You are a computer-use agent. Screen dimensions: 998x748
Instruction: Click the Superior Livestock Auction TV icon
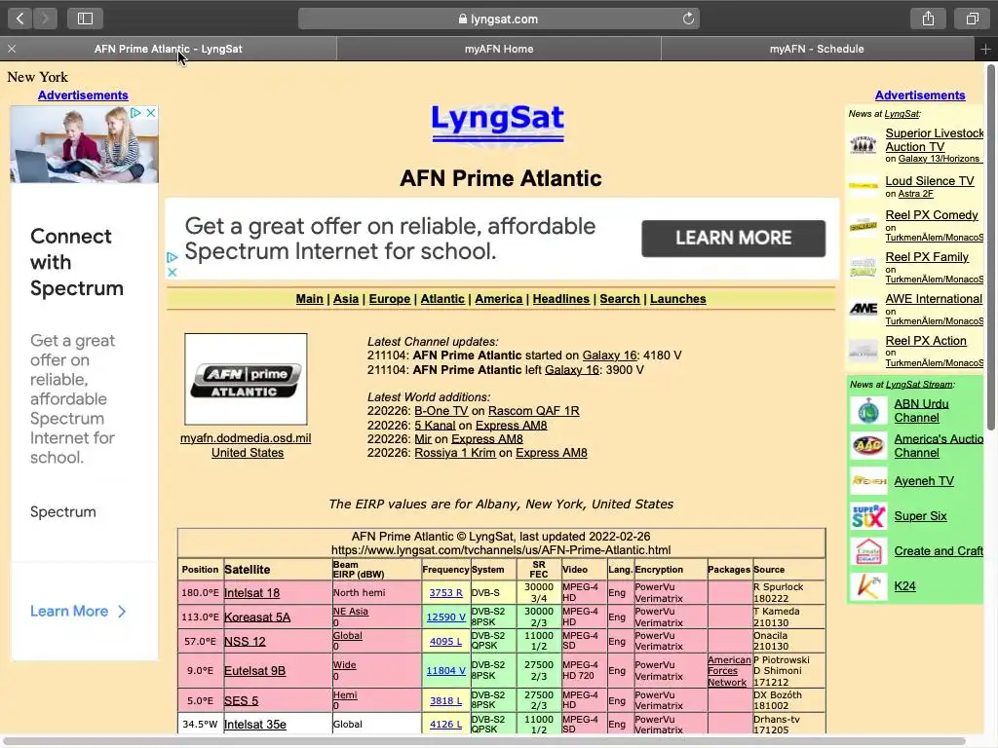864,146
